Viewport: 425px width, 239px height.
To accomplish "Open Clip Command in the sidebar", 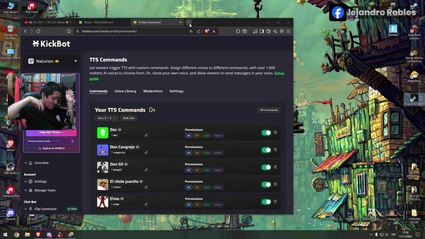I will [x=45, y=209].
